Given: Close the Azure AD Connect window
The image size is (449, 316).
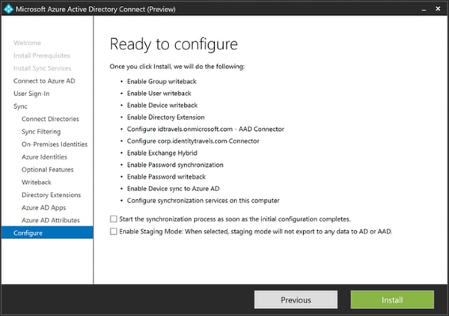Looking at the screenshot, I should tap(438, 9).
